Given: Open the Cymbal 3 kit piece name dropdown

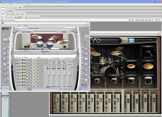Looking at the screenshot, I should coord(131,61).
